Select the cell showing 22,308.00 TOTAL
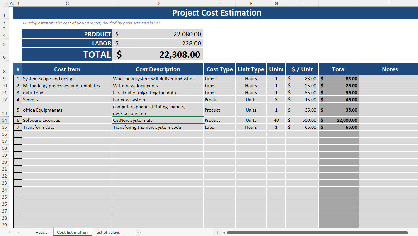Screen dimensions: 418x236 tap(158, 54)
